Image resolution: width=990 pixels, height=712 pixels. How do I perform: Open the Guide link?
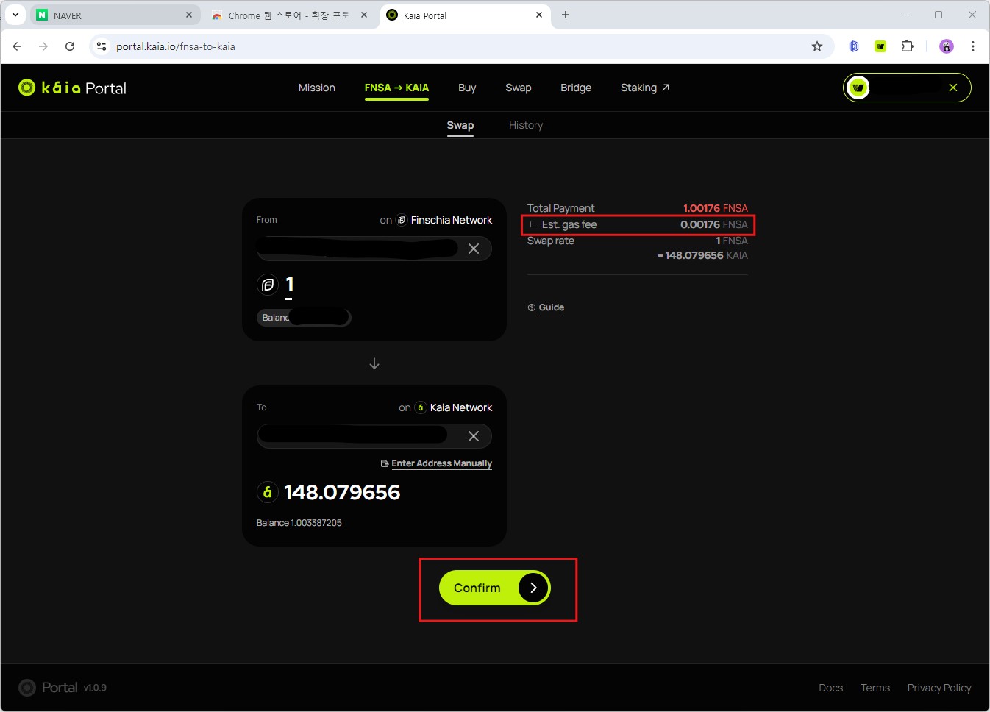pyautogui.click(x=552, y=307)
